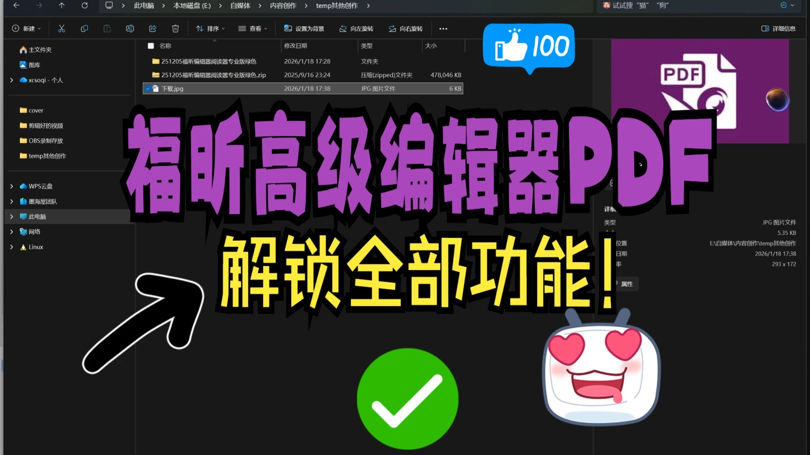
Task: Click 设置为背景 button
Action: (x=304, y=29)
